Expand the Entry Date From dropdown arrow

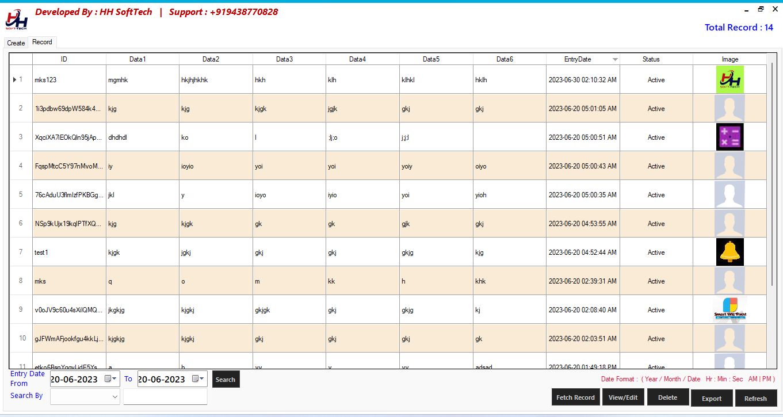[x=114, y=379]
